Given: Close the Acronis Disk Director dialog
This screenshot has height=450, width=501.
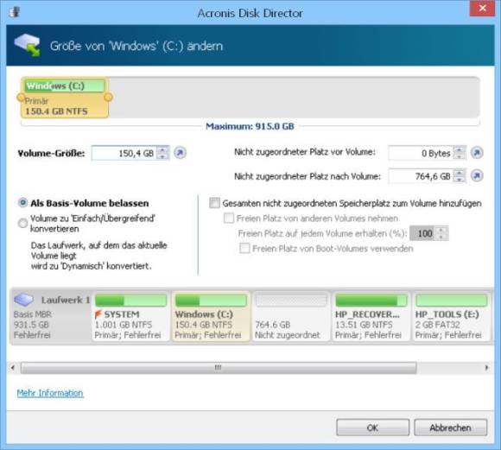Looking at the screenshot, I should coord(482,8).
